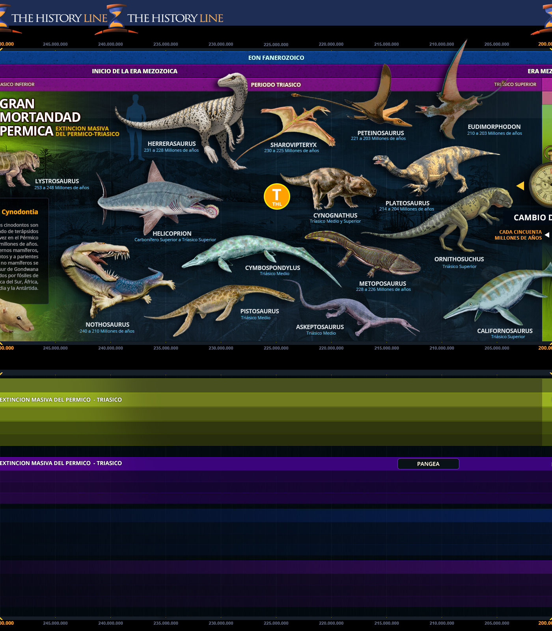552x631 pixels.
Task: Click EXTINCION MASIVA DEL PERMICO-TRIASICO orange subtitle
Action: tap(88, 131)
